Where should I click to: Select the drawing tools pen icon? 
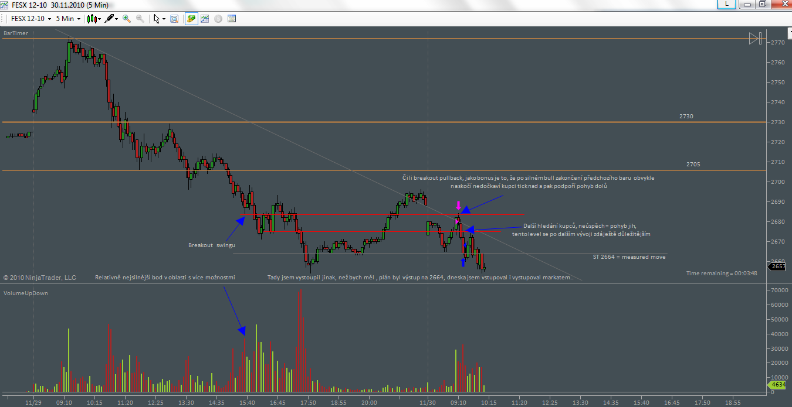[109, 19]
